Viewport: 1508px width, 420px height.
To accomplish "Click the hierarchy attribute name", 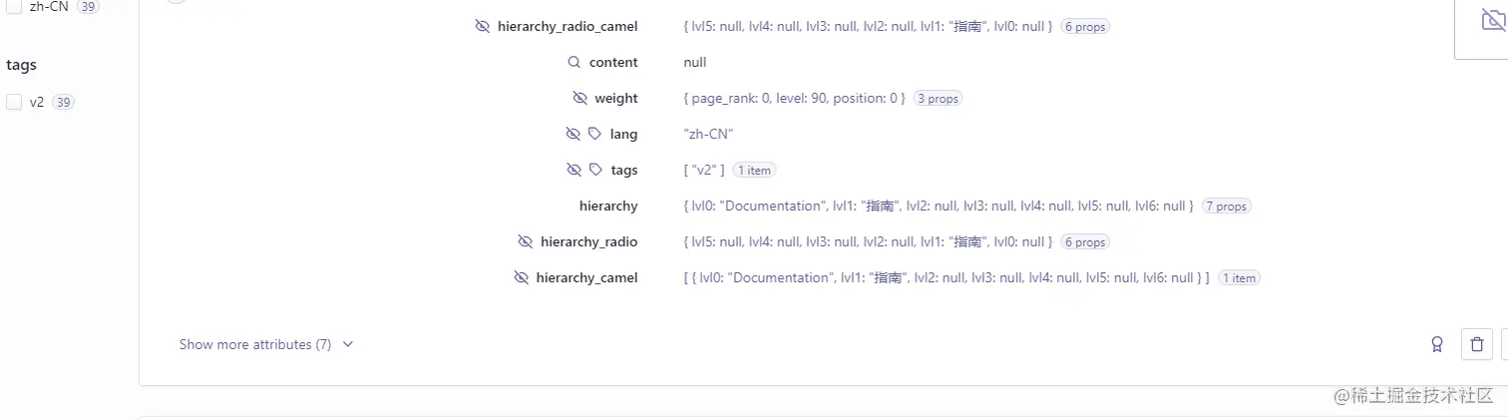I will [x=608, y=206].
